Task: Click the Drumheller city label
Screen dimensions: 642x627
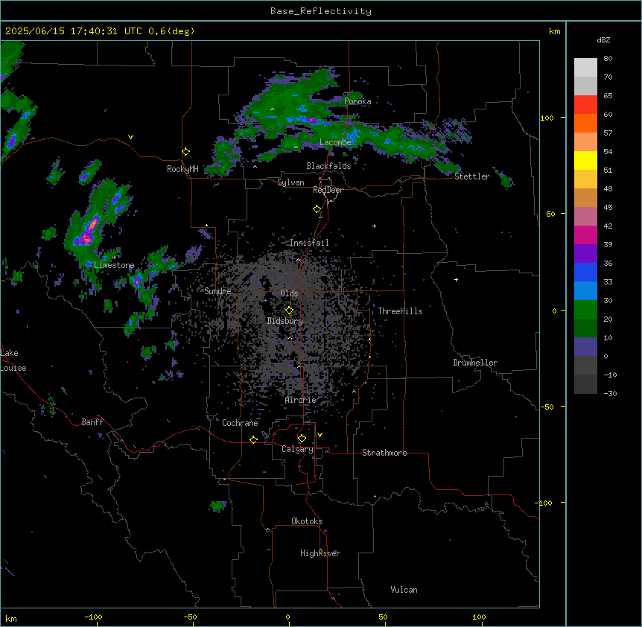Action: [x=475, y=363]
